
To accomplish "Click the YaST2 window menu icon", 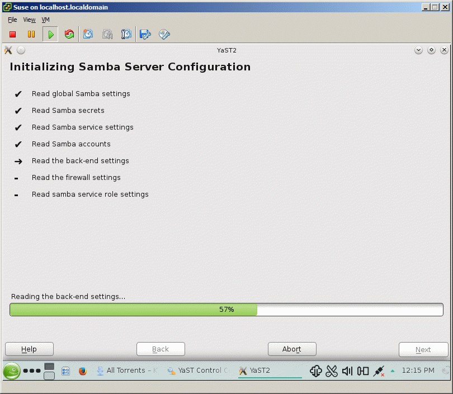I will click(x=8, y=50).
